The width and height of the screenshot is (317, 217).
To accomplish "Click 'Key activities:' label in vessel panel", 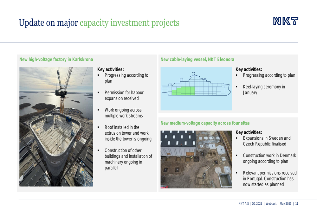I will click(249, 69).
